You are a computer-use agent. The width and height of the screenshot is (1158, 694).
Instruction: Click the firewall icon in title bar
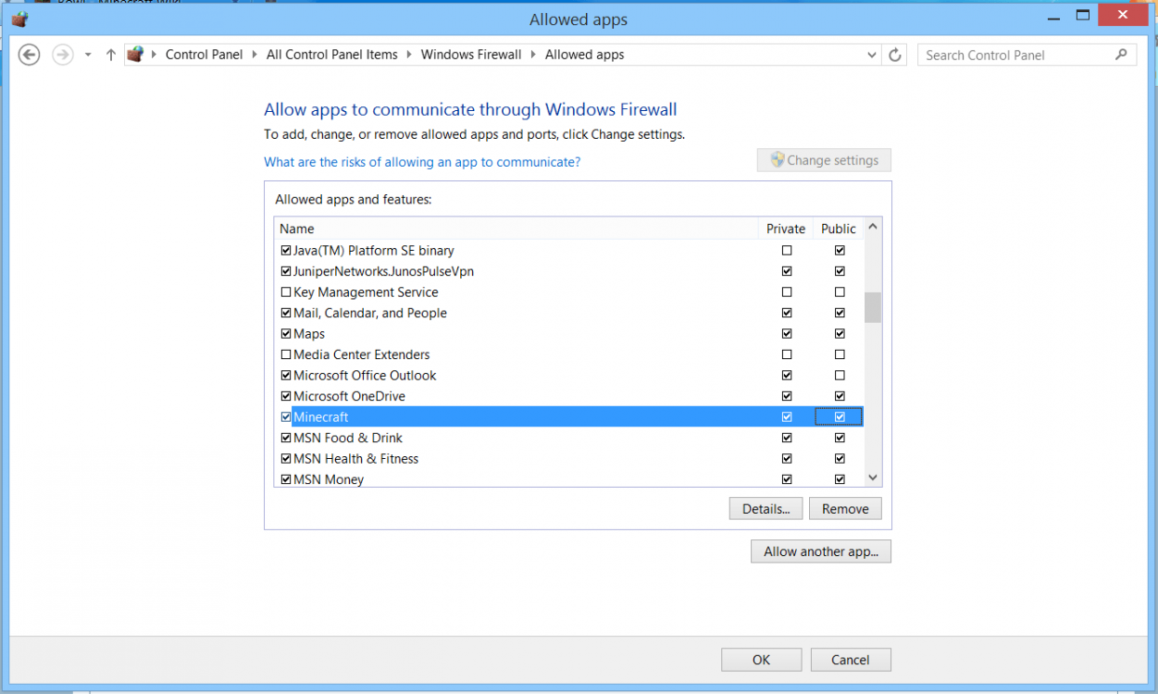19,19
